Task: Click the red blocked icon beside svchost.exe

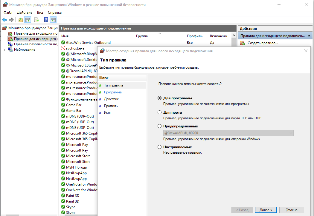Action: pos(63,48)
